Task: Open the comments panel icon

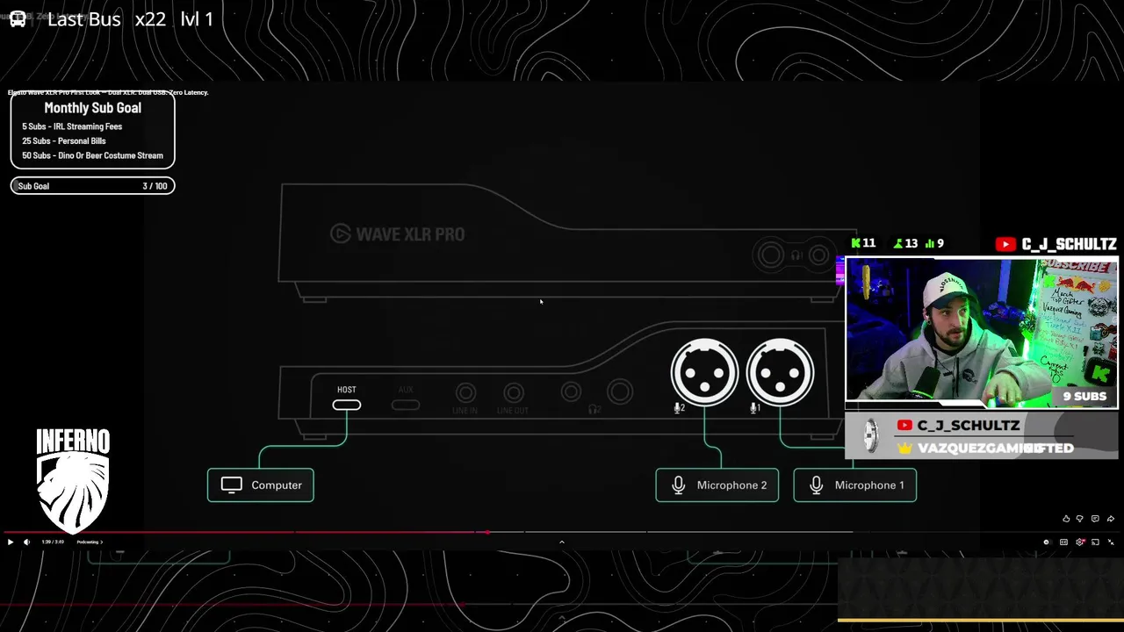Action: click(1095, 519)
